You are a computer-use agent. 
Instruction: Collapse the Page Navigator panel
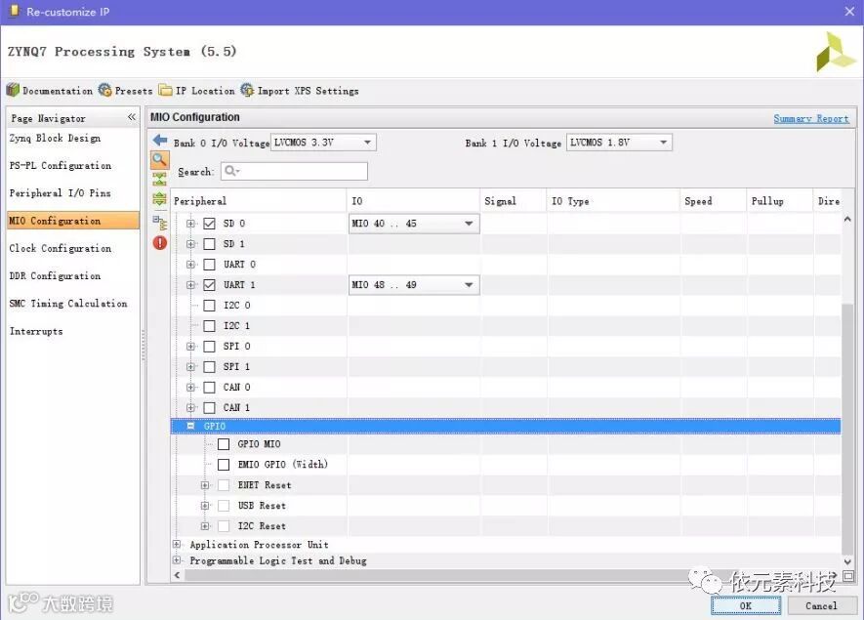[x=131, y=117]
